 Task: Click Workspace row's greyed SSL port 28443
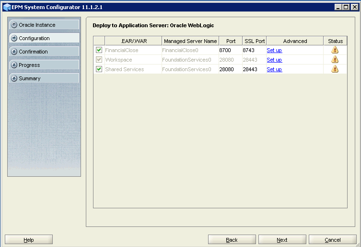pos(254,60)
